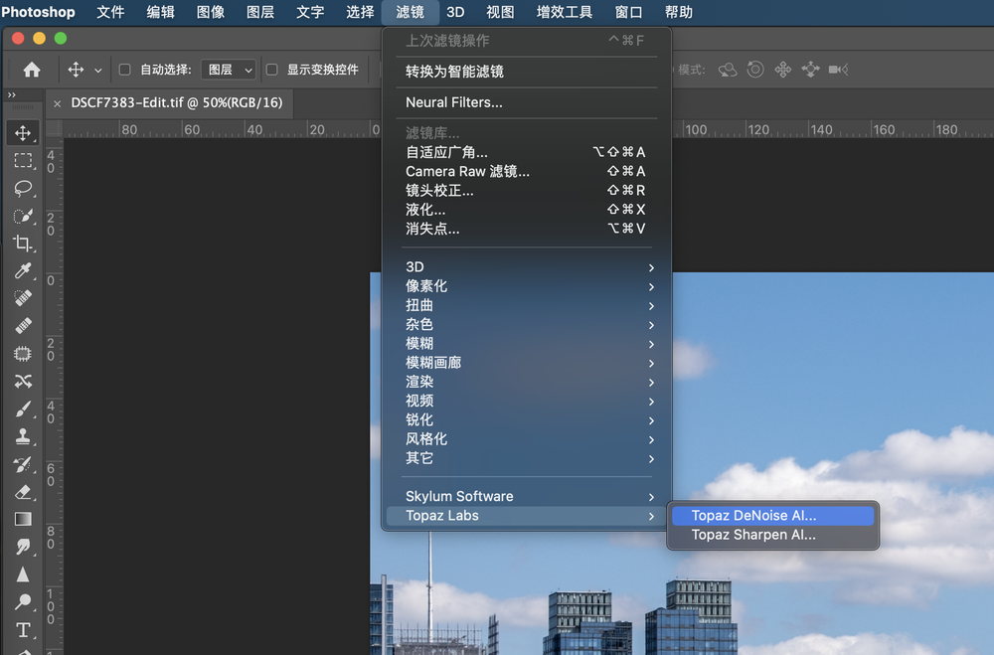Select the History Brush tool
The height and width of the screenshot is (655, 994).
click(x=23, y=465)
